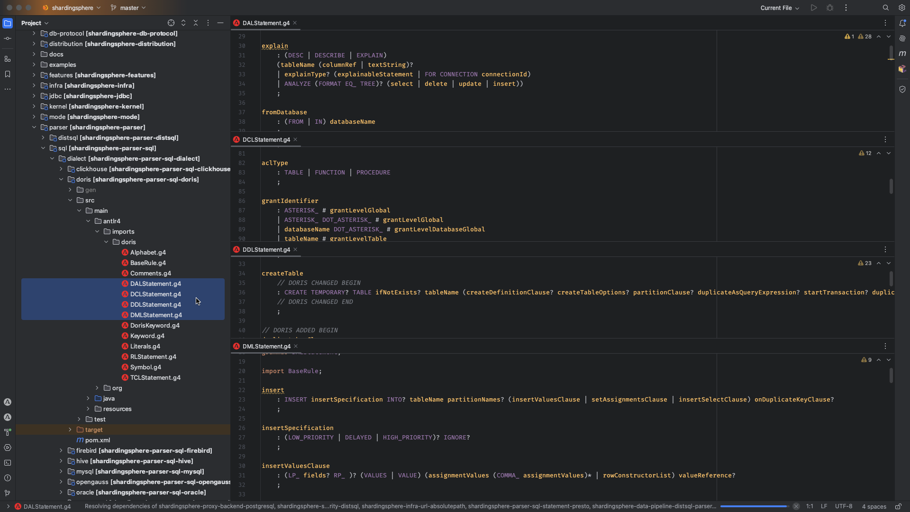Image resolution: width=910 pixels, height=512 pixels.
Task: Open Structure tool window in left sidebar
Action: coord(8,59)
